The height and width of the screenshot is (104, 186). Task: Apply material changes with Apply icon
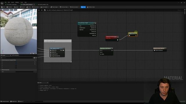click(15, 7)
